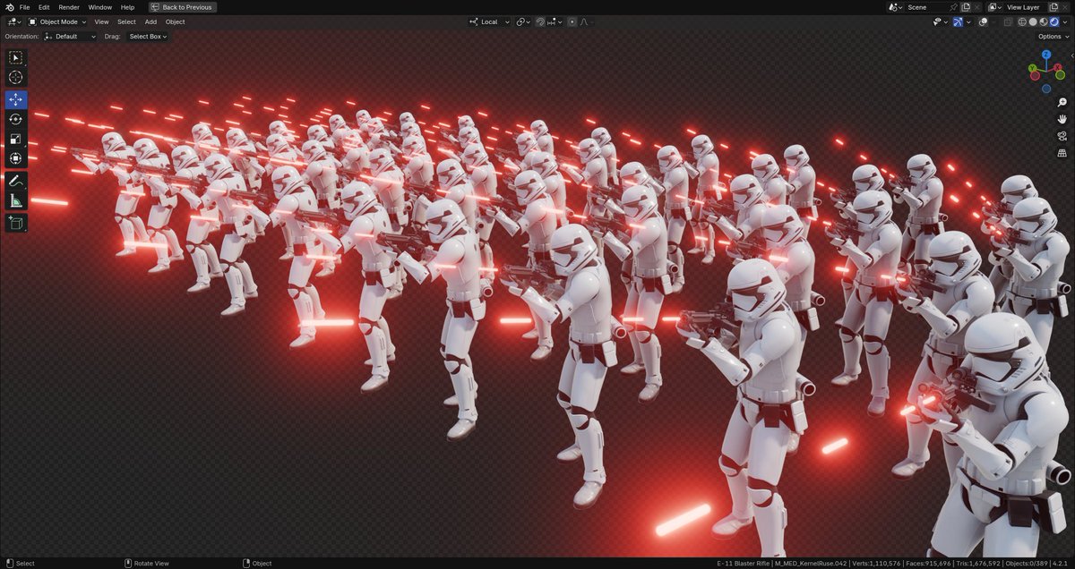Viewport: 1075px width, 569px height.
Task: Open object visibility filter dropdown
Action: [938, 21]
